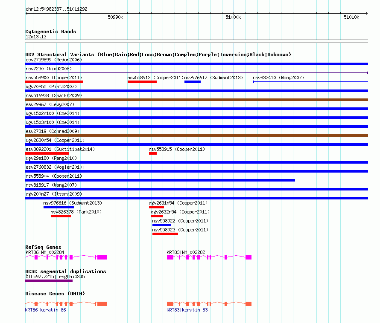Screen dimensions: 380x323
Task: Open the nsv558900 (Cooper2011) variant label
Action: click(54, 78)
